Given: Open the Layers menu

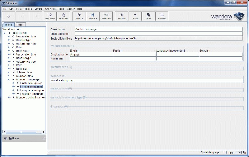Looking at the screenshot, I should (38, 9).
